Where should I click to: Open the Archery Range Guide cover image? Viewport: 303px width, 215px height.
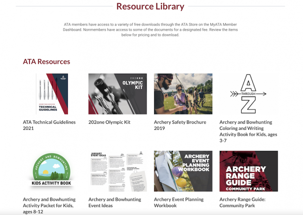point(249,171)
